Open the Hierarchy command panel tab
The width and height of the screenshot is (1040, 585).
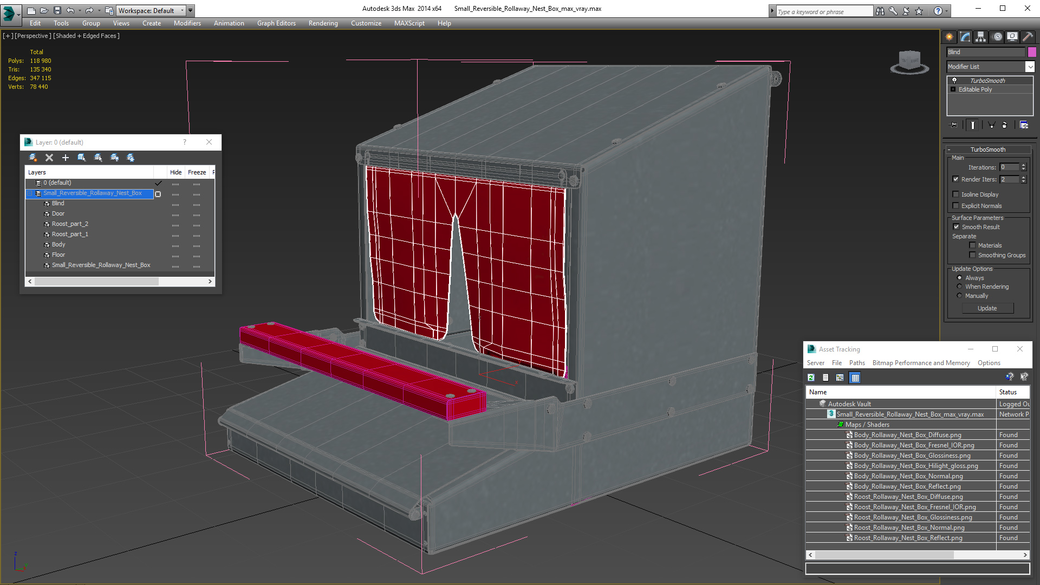[980, 37]
